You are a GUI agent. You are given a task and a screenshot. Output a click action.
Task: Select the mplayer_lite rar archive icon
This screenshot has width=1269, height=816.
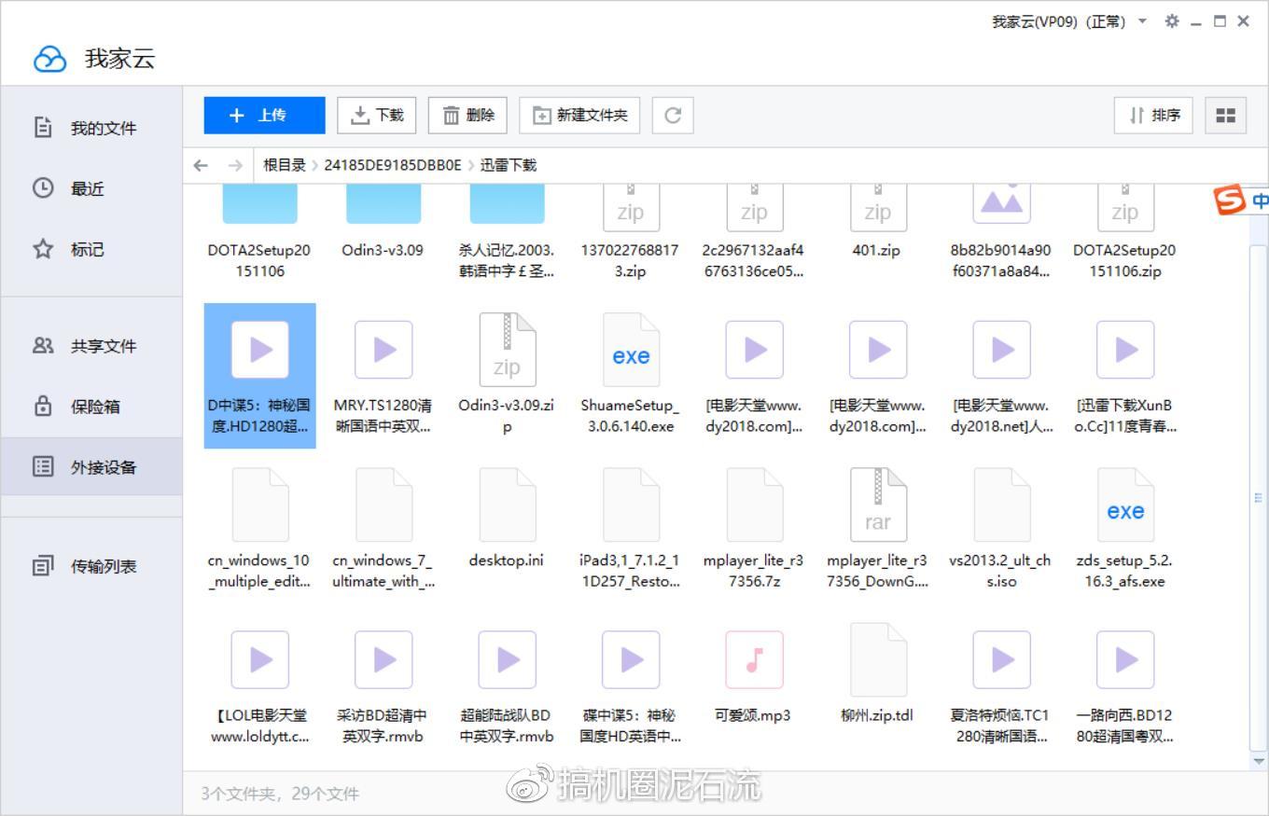pyautogui.click(x=877, y=505)
